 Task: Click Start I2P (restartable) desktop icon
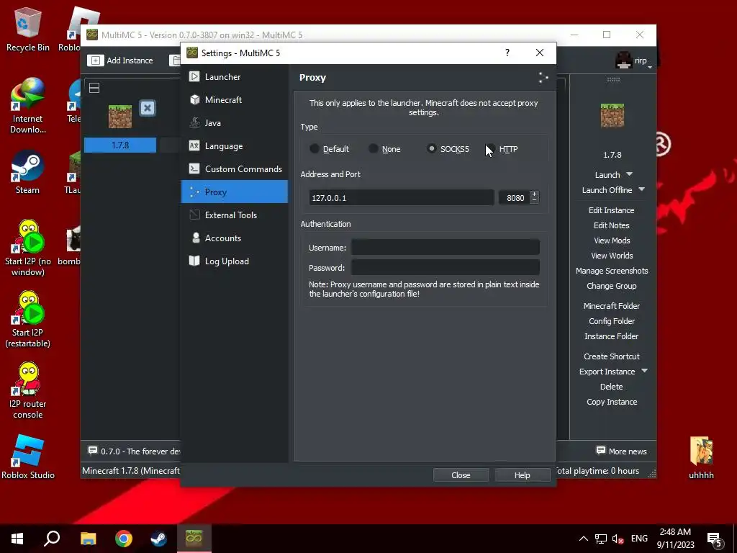point(28,319)
